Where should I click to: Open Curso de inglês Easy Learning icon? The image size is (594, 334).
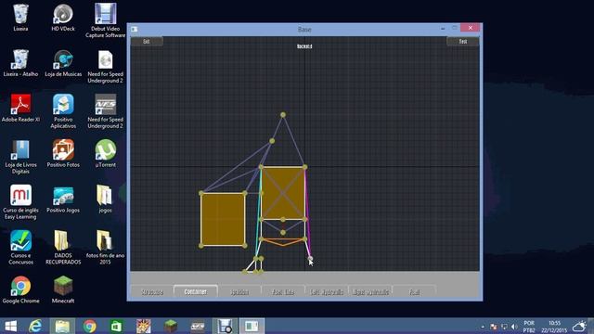[20, 202]
